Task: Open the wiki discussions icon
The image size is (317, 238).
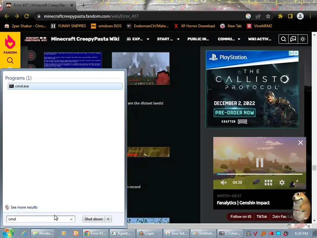Action: (x=293, y=39)
